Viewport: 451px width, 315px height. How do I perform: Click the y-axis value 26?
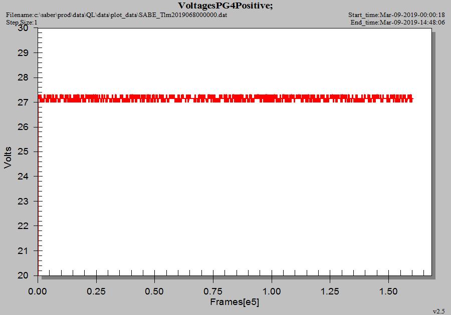(23, 127)
